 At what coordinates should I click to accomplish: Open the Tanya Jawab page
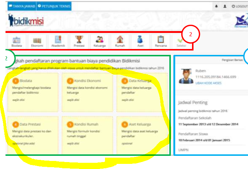pos(22,6)
